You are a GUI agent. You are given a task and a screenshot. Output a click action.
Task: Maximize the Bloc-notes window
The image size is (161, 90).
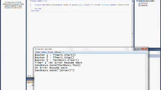[140, 49]
